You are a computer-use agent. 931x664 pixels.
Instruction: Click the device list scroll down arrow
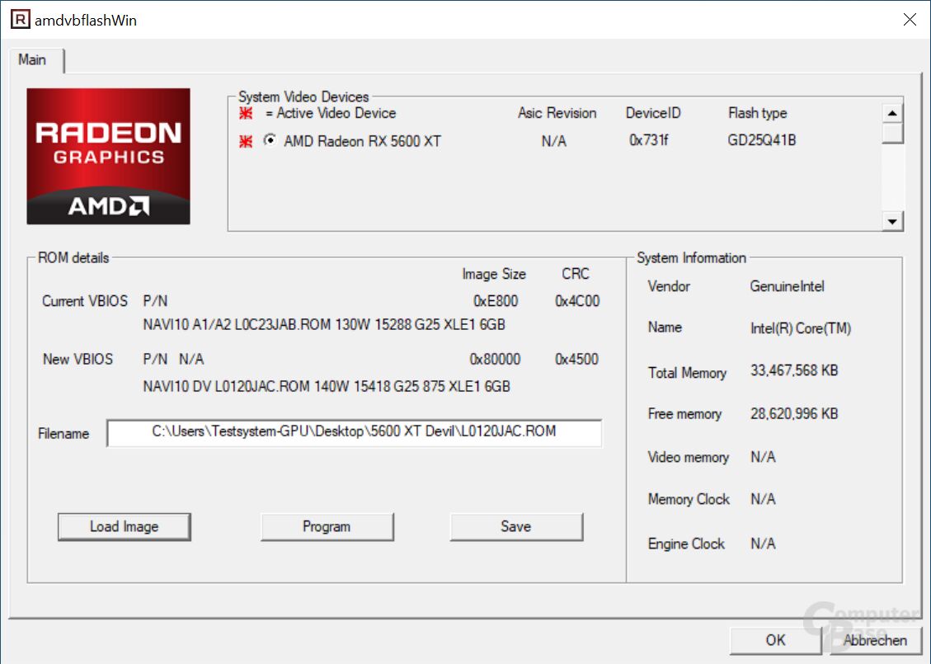click(x=892, y=222)
